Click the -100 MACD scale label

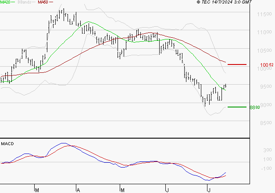click(266, 168)
